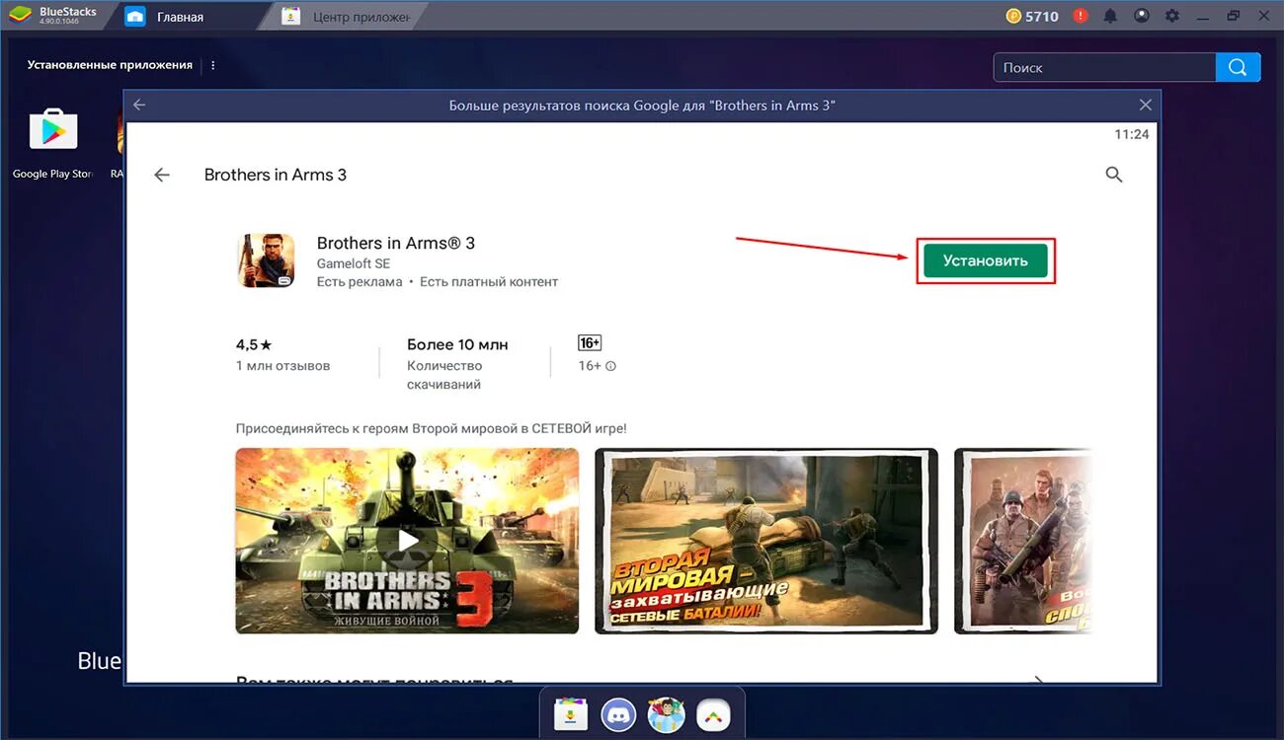Open the Вторая мировая screenshot thumbnail
Image resolution: width=1284 pixels, height=740 pixels.
(766, 541)
